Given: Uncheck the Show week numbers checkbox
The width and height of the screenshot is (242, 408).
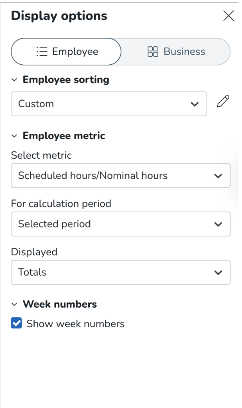Looking at the screenshot, I should [17, 324].
